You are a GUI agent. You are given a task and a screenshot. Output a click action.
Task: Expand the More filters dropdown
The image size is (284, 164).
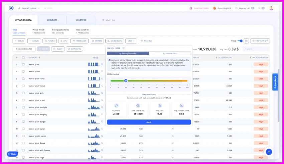coord(131,41)
